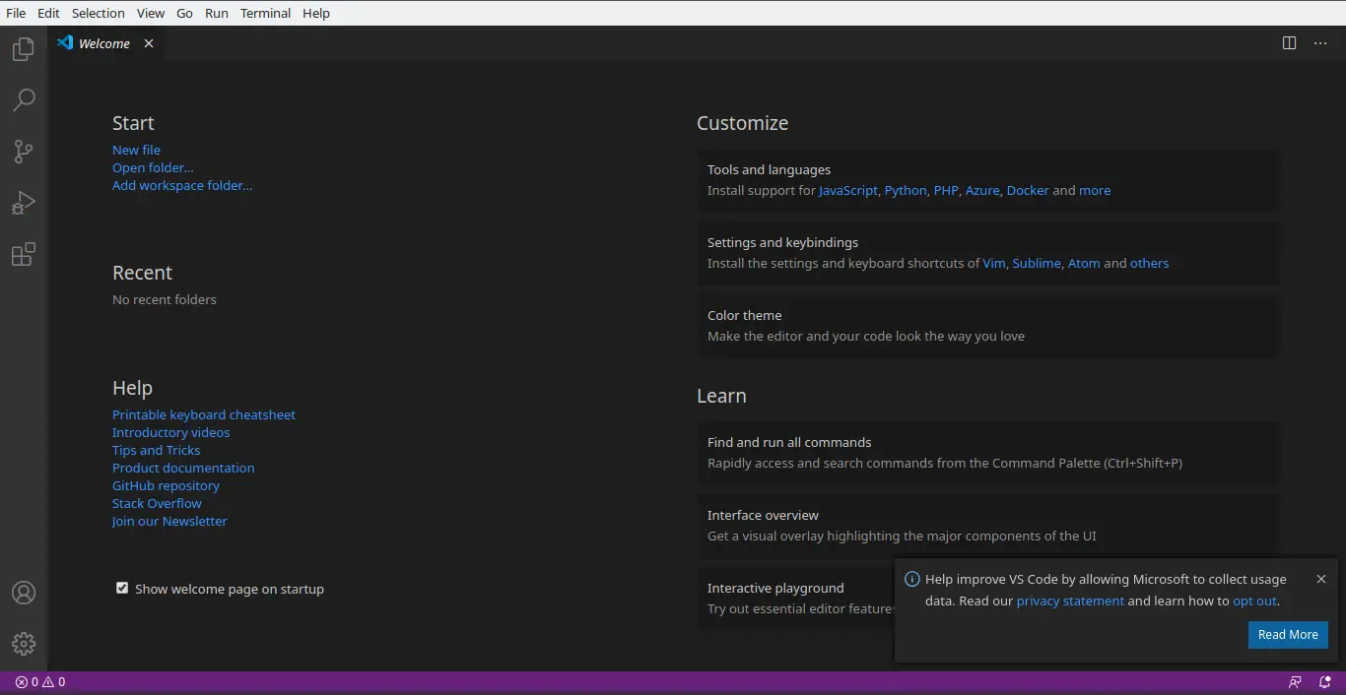Install Sublime keybindings link
This screenshot has height=695, width=1346.
coord(1037,263)
